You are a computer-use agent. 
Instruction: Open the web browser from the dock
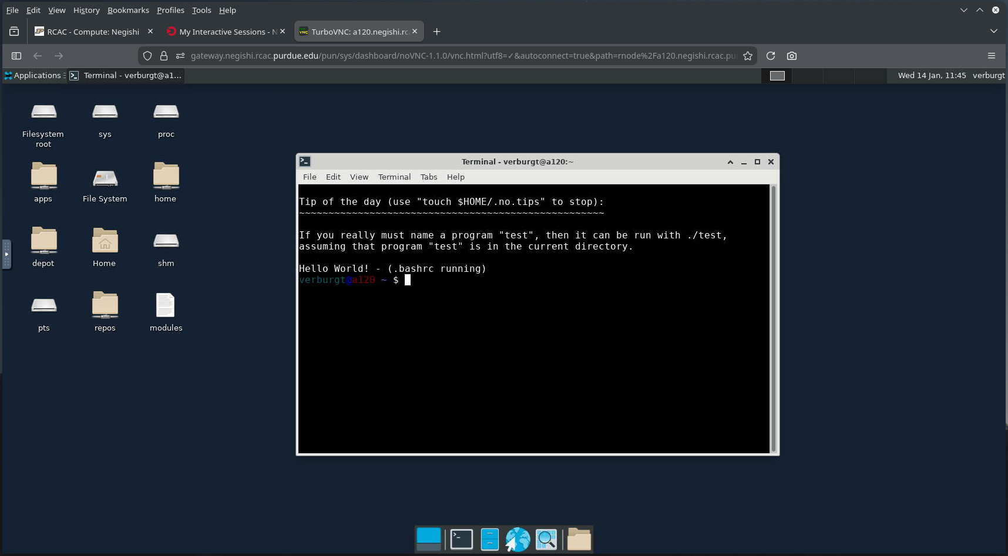pos(517,539)
